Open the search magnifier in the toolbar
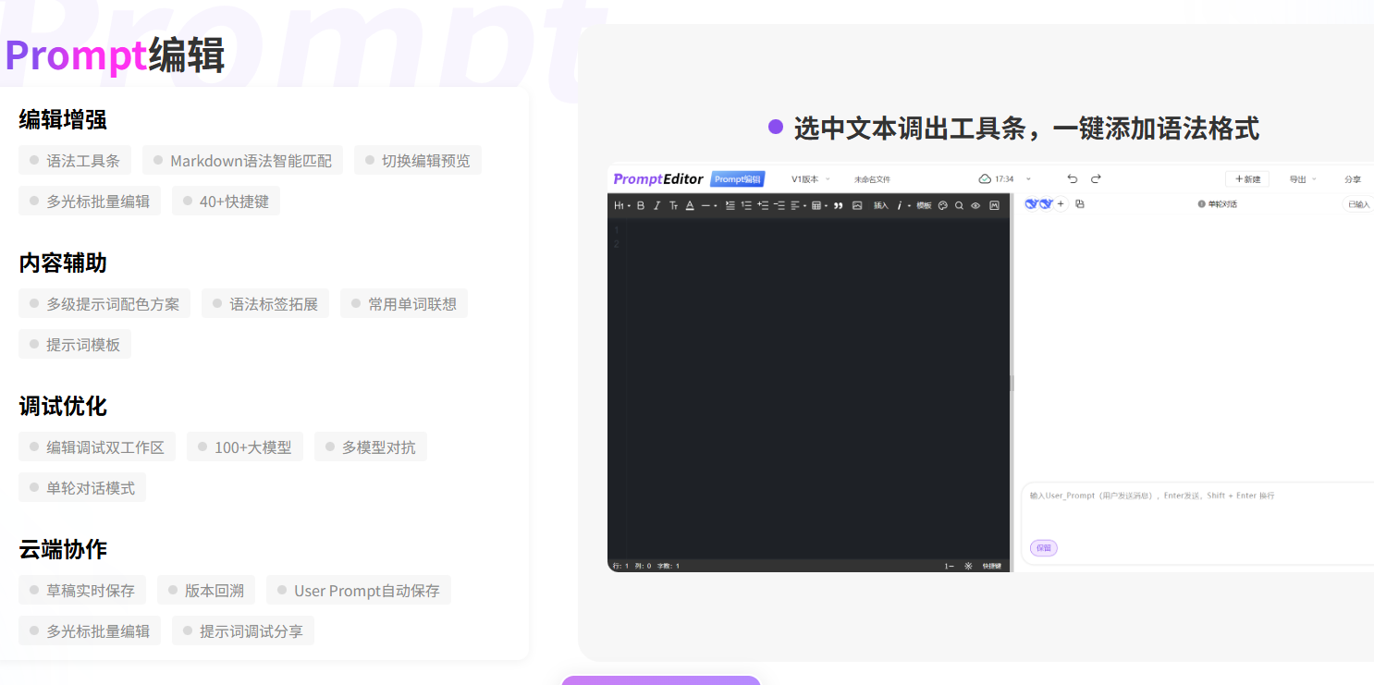This screenshot has width=1374, height=685. [960, 205]
